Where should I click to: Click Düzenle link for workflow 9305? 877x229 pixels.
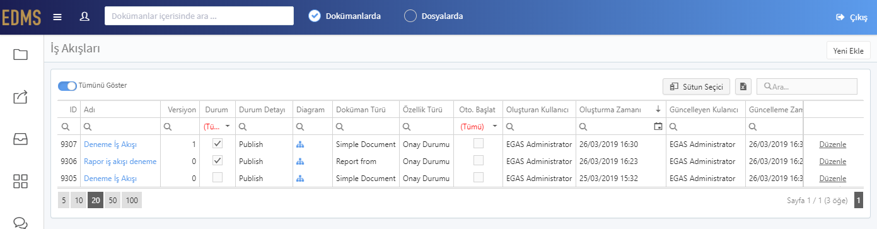pos(832,179)
